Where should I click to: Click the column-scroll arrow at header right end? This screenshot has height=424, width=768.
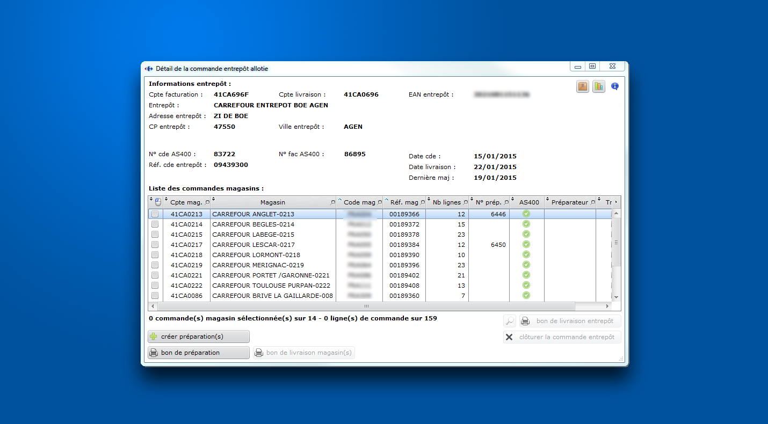tap(616, 202)
